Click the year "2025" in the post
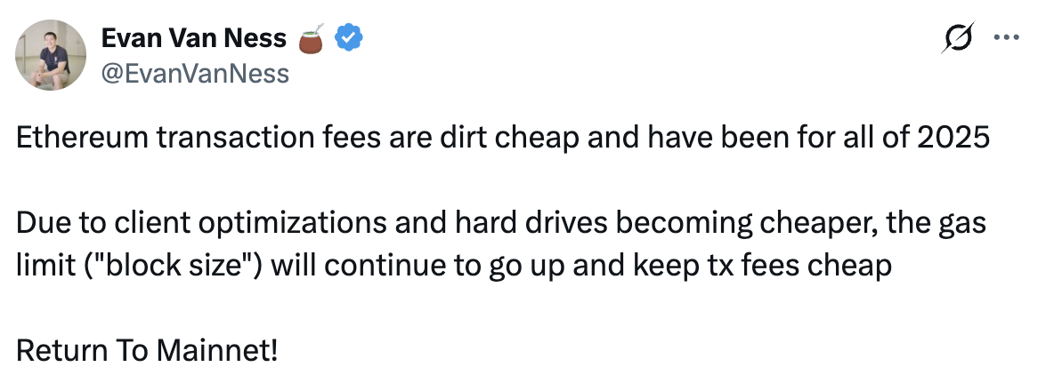 pyautogui.click(x=955, y=140)
